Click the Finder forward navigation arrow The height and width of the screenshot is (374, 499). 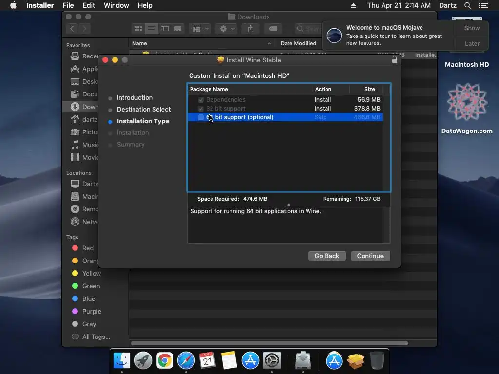click(x=84, y=29)
